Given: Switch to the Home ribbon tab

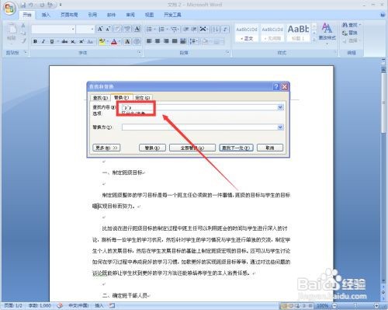Looking at the screenshot, I should 27,15.
